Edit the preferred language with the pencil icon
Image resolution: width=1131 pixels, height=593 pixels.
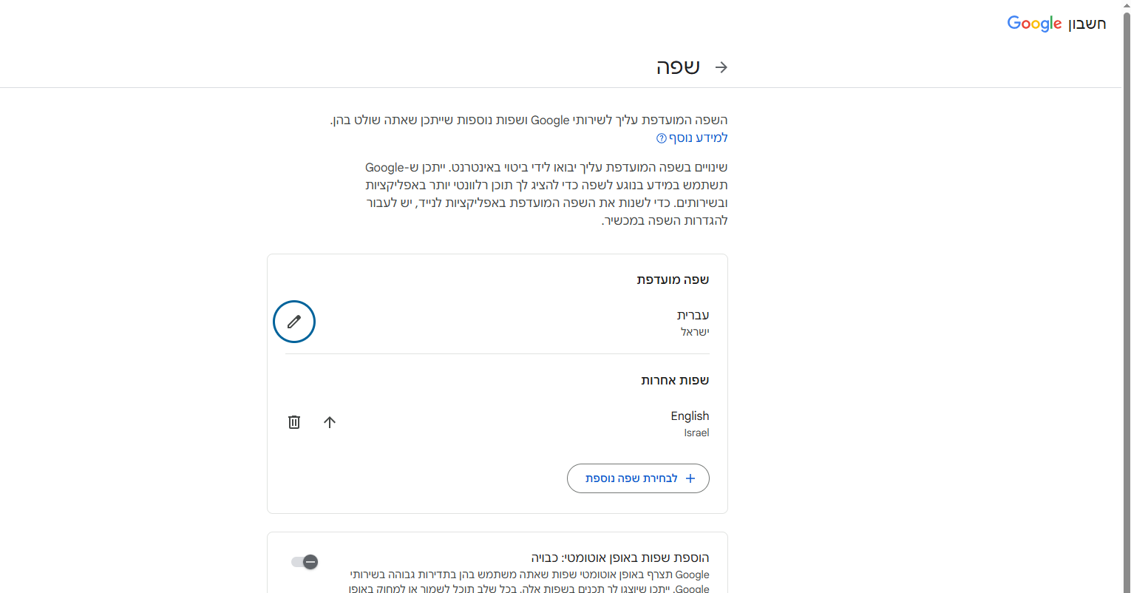click(294, 322)
